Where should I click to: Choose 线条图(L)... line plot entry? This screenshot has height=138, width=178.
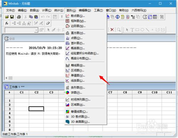click(86, 81)
